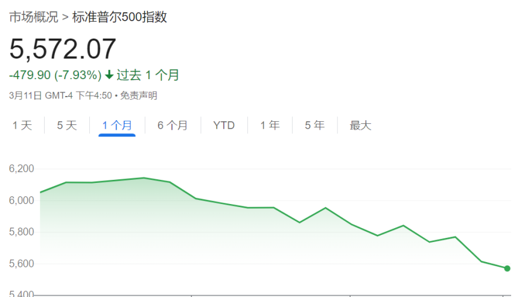Open the 免责声明 disclaimer link
This screenshot has width=525, height=297.
tap(139, 96)
